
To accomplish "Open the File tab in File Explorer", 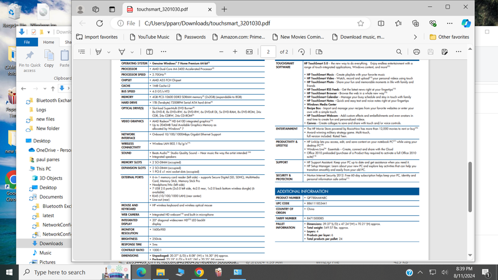I will pos(27,42).
